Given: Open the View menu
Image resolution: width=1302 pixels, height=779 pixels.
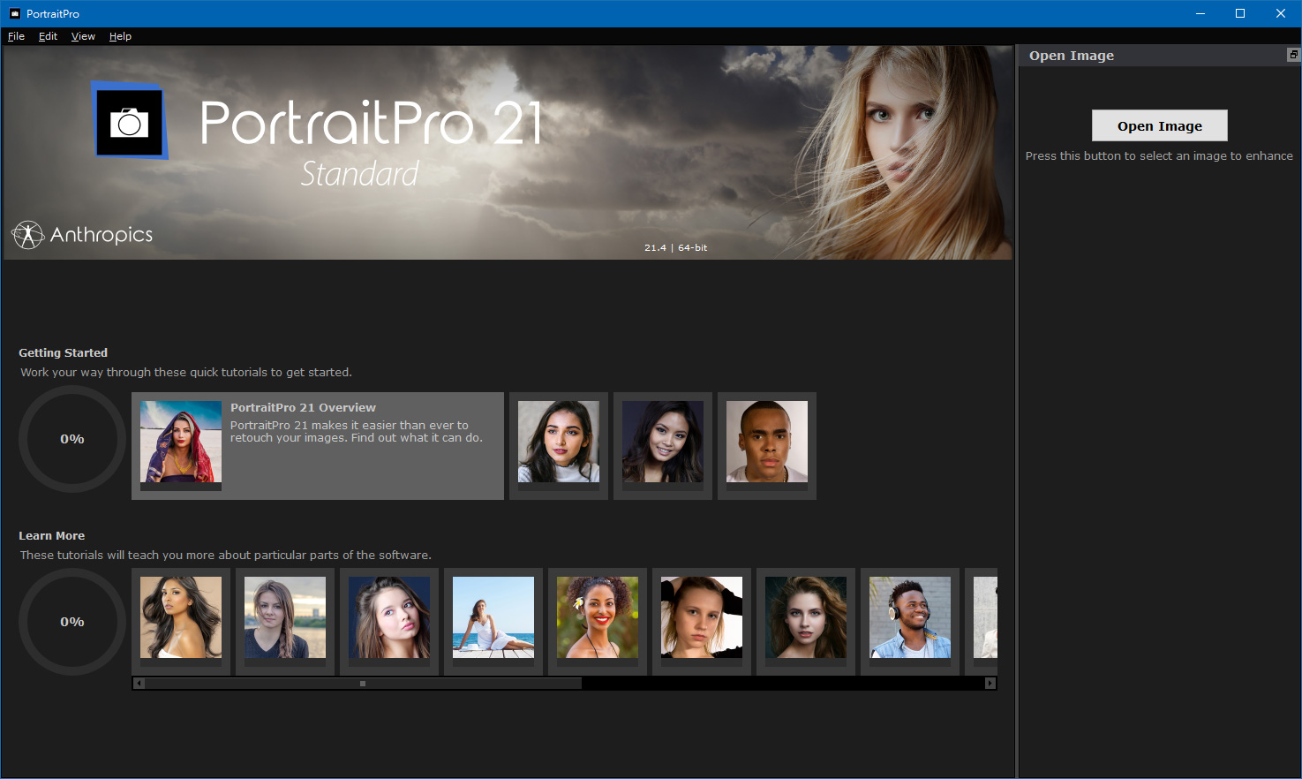Looking at the screenshot, I should (x=83, y=36).
